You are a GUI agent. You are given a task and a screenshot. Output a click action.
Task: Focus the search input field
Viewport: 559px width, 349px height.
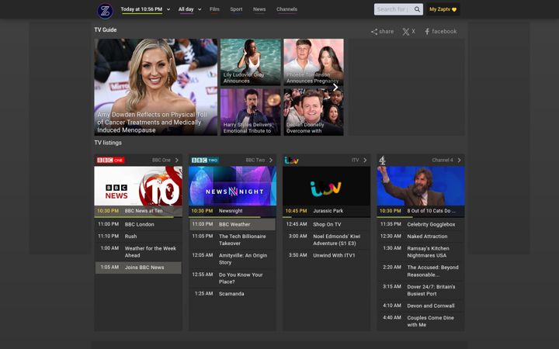(x=394, y=9)
